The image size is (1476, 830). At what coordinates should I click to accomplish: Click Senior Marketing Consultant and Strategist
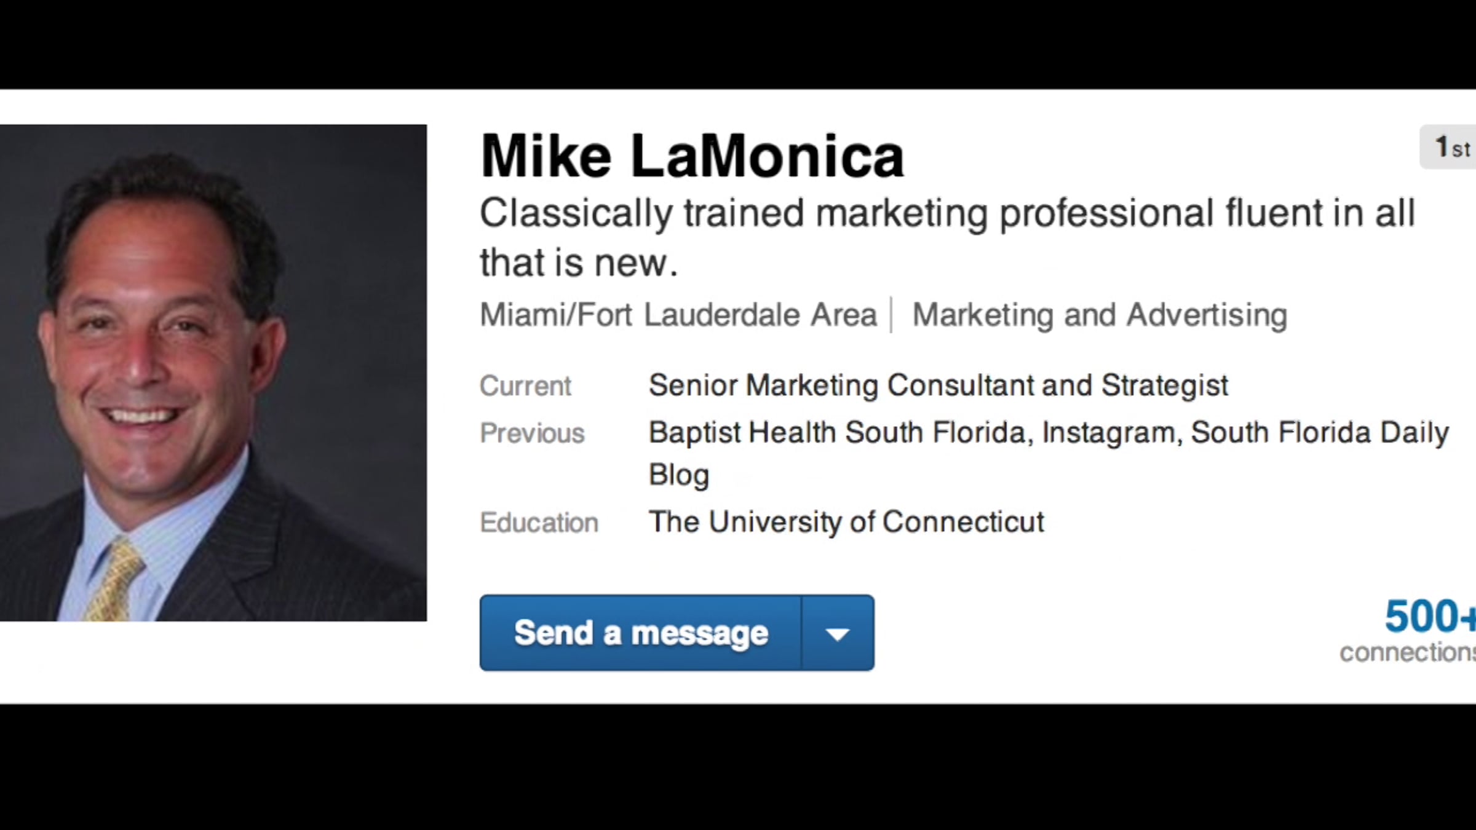coord(938,386)
